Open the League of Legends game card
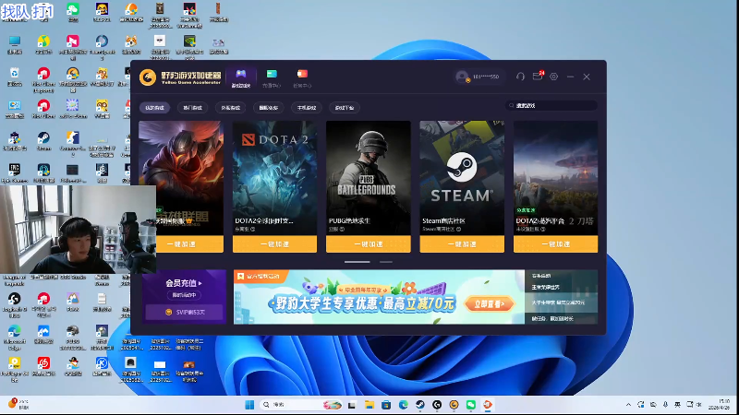This screenshot has height=415, width=739. (181, 178)
